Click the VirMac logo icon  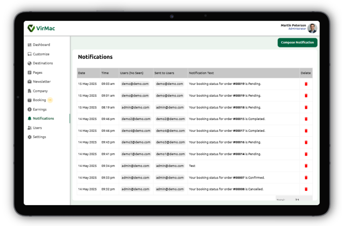[x=31, y=28]
